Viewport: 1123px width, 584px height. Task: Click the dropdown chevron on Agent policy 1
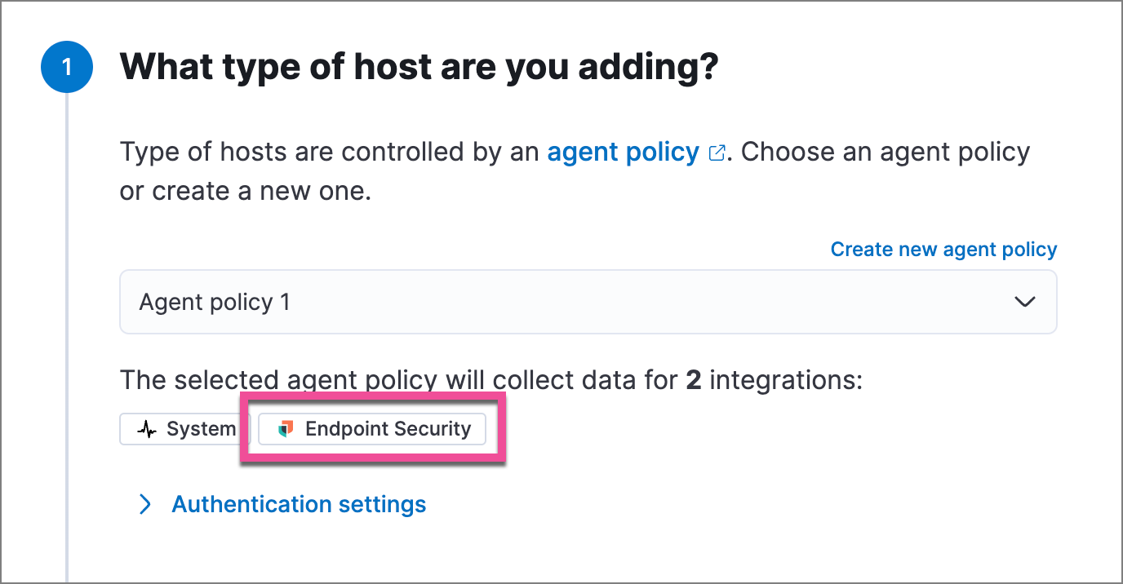(1025, 302)
